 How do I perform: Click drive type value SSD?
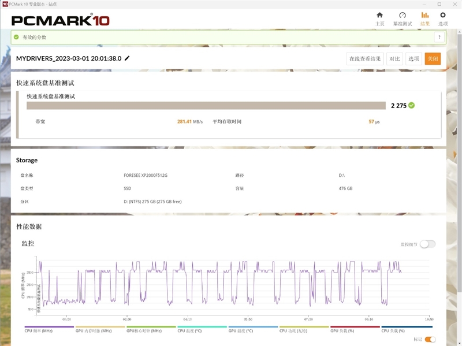127,188
